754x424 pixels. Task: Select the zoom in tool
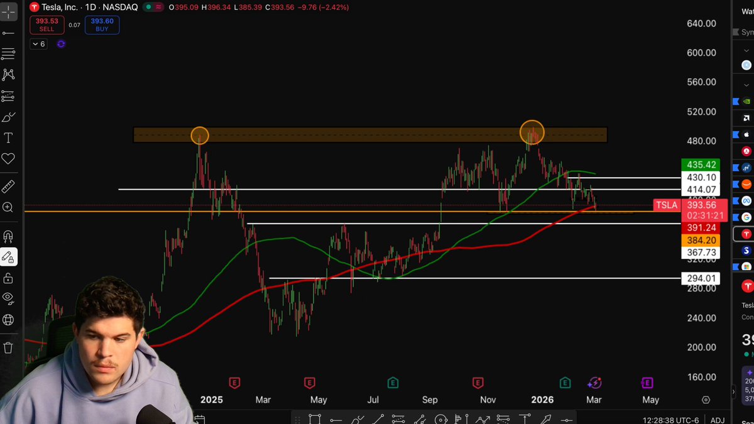tap(8, 207)
